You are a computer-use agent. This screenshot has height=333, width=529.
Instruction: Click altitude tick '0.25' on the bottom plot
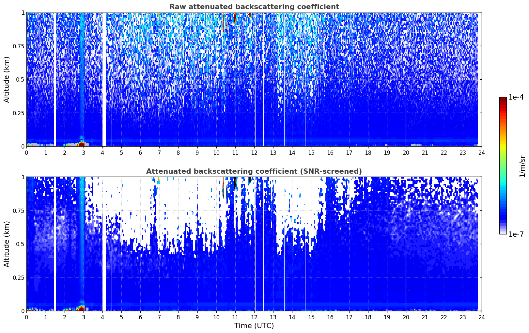[19, 277]
